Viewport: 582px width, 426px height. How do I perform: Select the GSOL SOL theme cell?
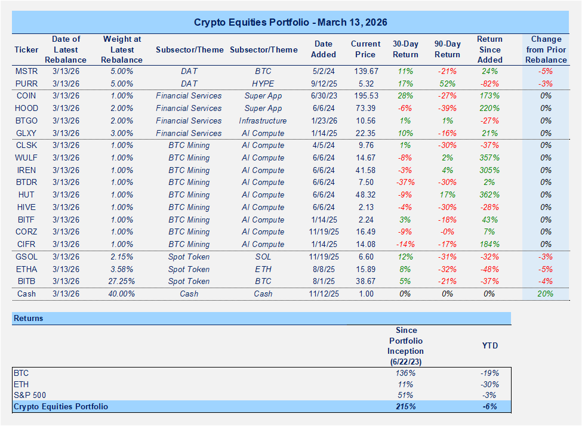263,257
